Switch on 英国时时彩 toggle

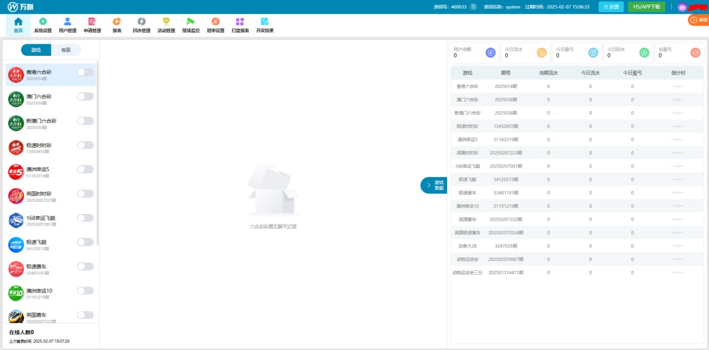tap(85, 194)
